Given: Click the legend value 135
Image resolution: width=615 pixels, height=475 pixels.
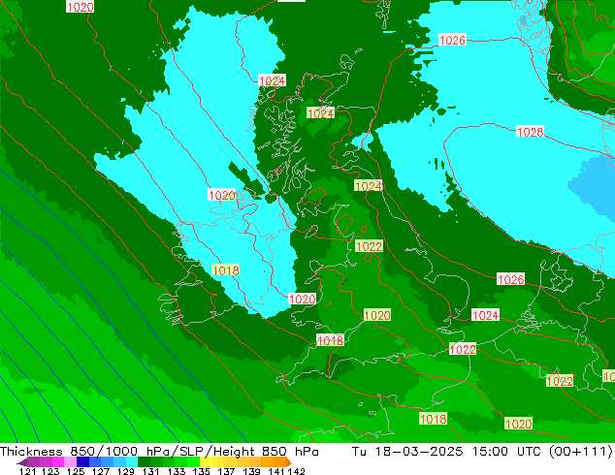Looking at the screenshot, I should click(201, 471).
